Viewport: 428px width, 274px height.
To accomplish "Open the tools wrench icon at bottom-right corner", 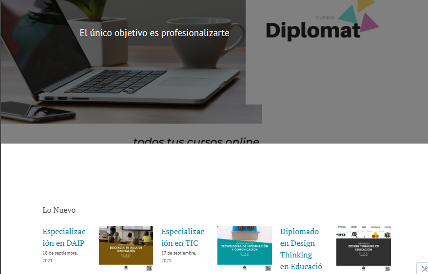I will click(424, 269).
